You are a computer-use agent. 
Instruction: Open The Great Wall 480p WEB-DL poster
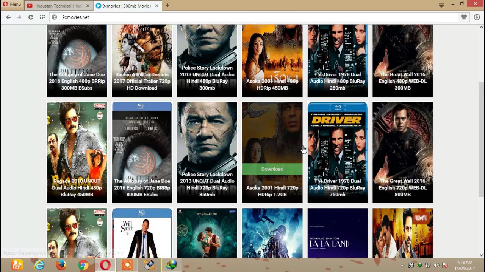(x=403, y=60)
